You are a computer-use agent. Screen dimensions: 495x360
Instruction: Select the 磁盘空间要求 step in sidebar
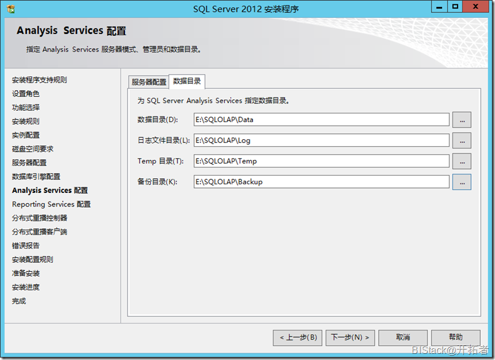(x=33, y=149)
